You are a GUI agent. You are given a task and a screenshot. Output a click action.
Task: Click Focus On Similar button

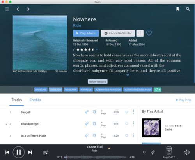tap(118, 33)
